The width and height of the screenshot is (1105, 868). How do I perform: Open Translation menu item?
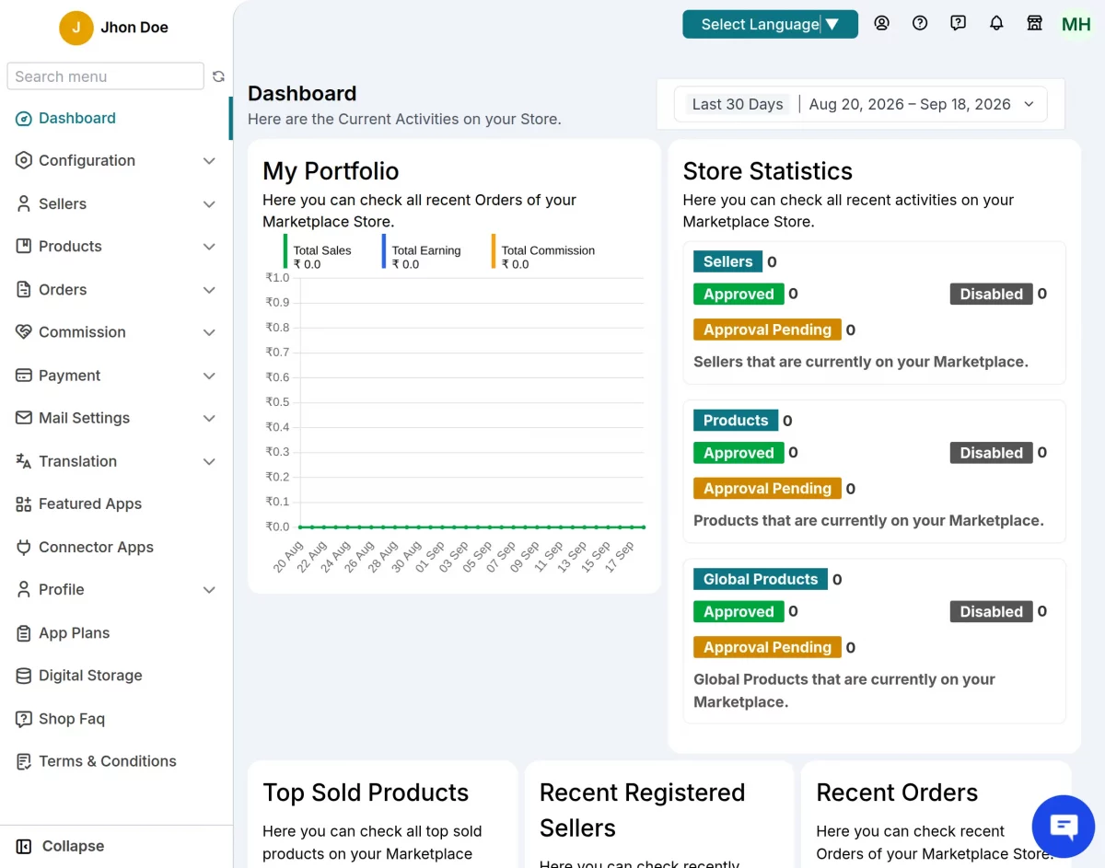click(x=115, y=461)
